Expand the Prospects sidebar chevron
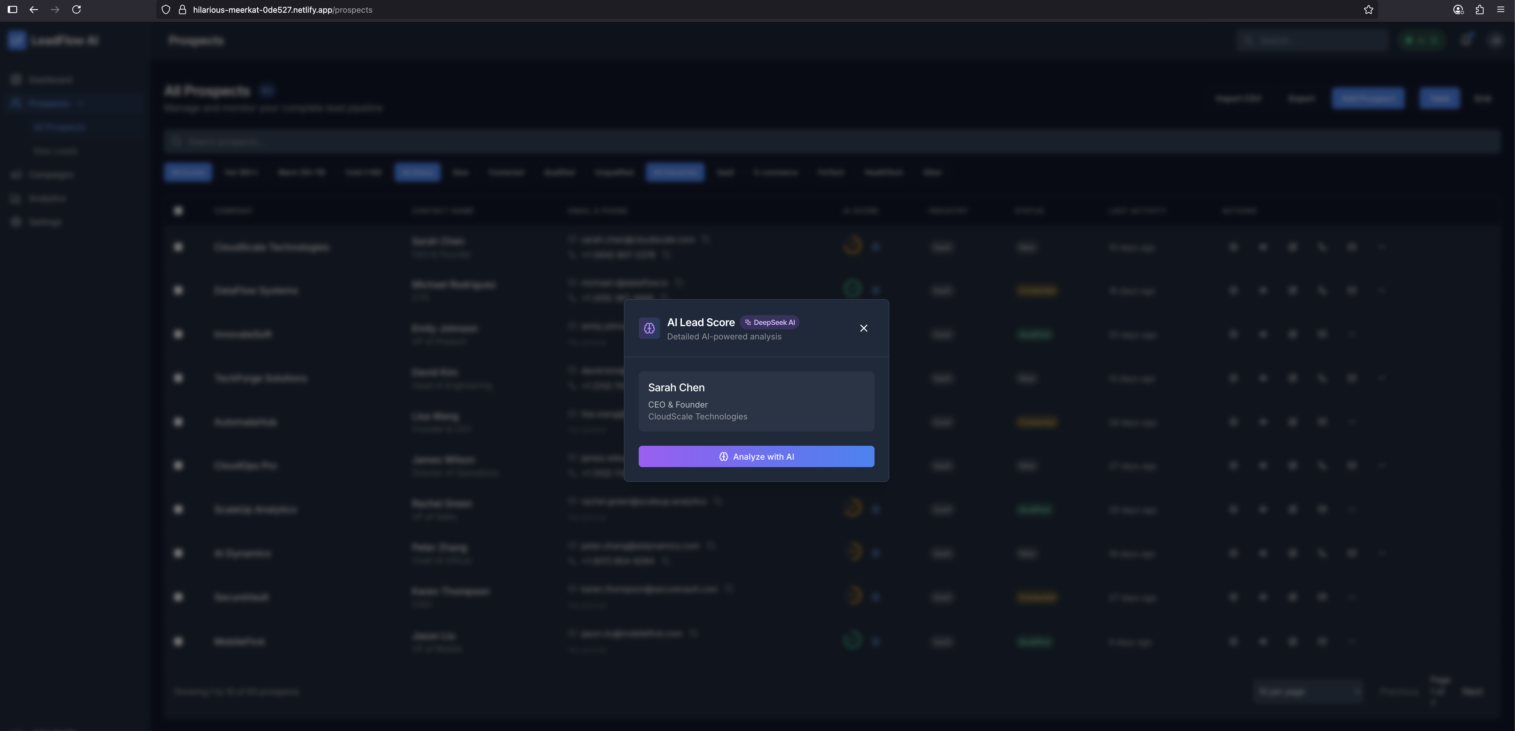The image size is (1515, 731). [x=81, y=103]
